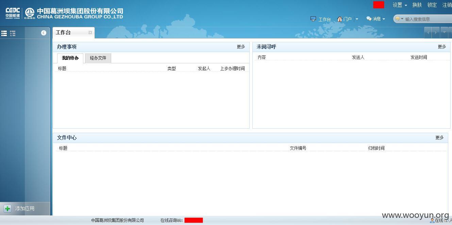Switch to the 经办文件 tab
452x225 pixels.
coord(98,58)
